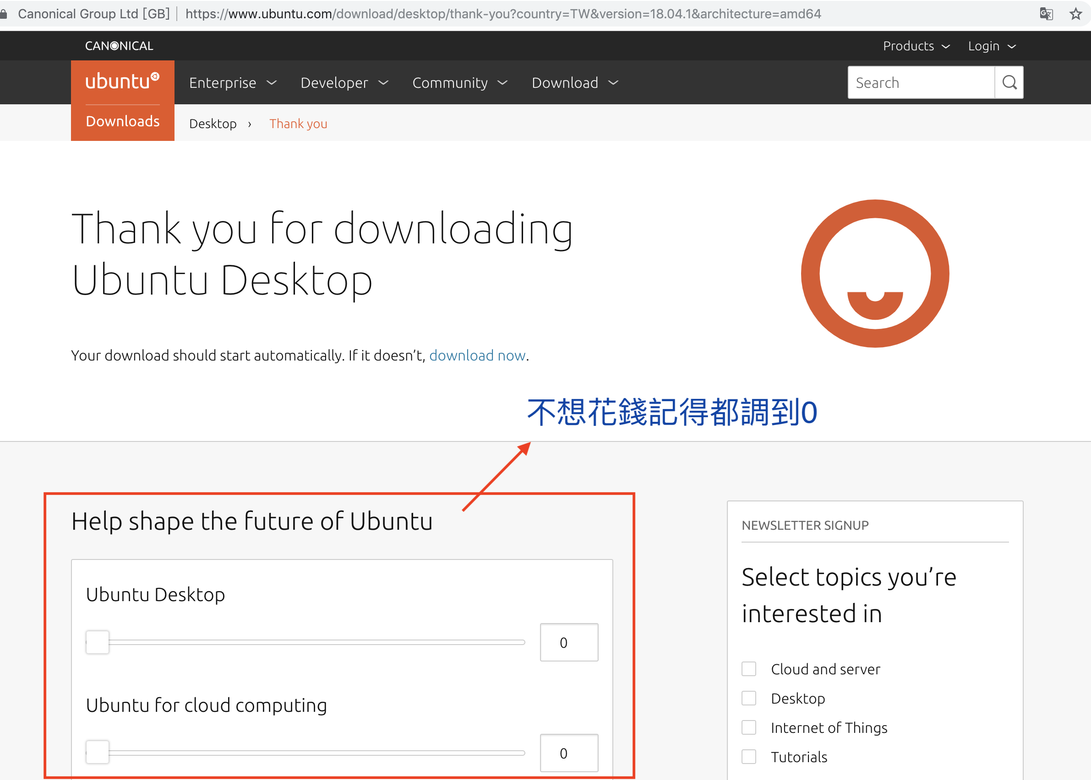Image resolution: width=1091 pixels, height=780 pixels.
Task: Click the cloud computing contribution slider handle
Action: [x=98, y=753]
